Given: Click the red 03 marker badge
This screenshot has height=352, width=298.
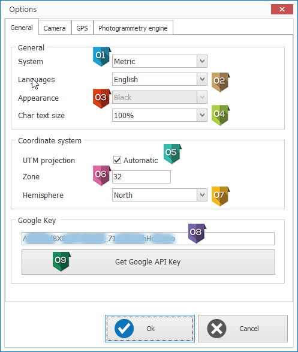Looking at the screenshot, I should click(102, 98).
